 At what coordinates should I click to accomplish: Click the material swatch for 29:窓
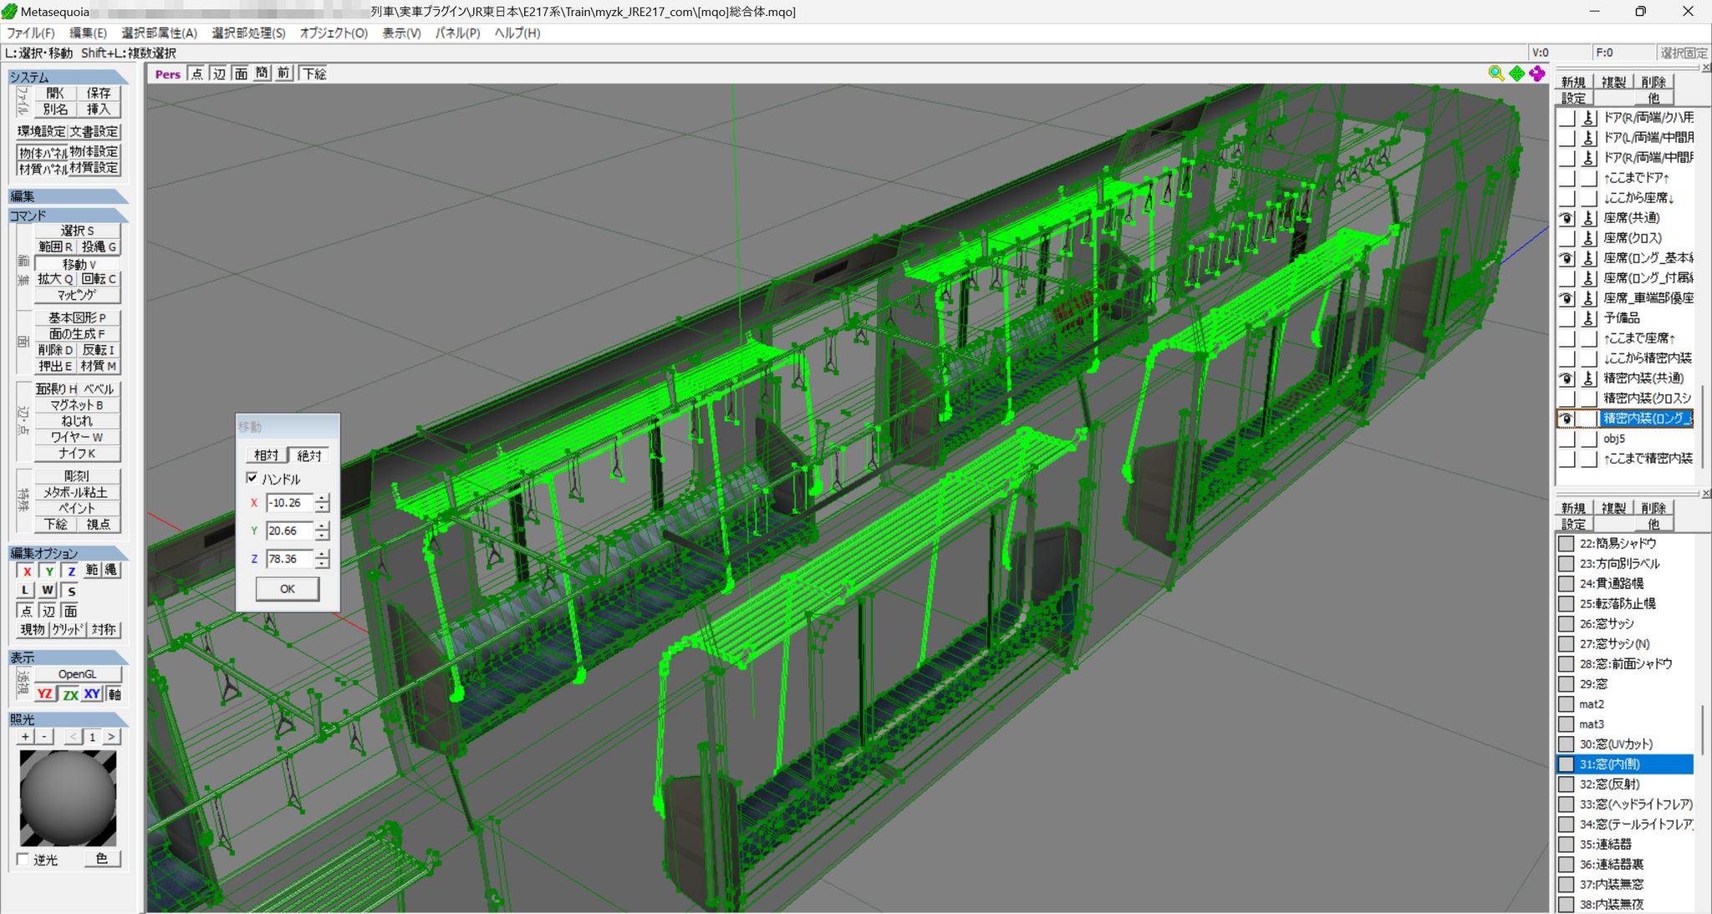1567,684
